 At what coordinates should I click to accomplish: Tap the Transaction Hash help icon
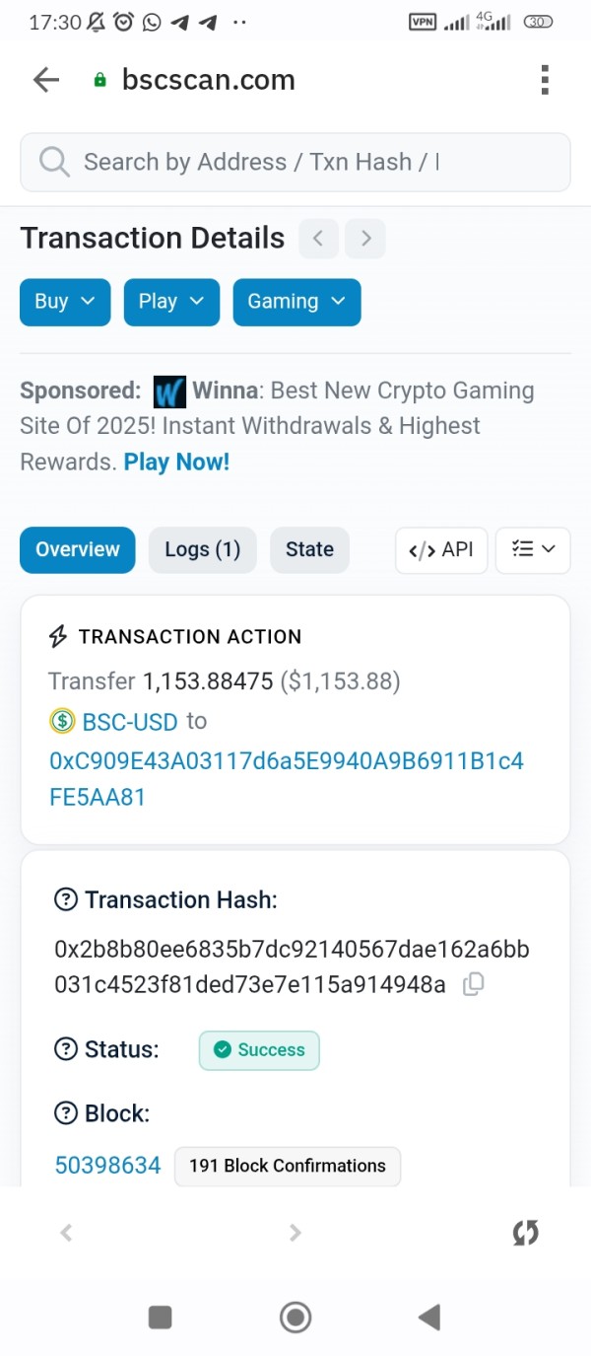pos(66,899)
